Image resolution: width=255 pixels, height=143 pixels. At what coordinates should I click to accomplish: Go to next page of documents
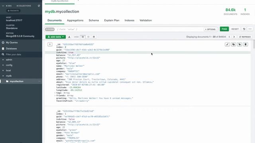pyautogui.click(x=234, y=37)
